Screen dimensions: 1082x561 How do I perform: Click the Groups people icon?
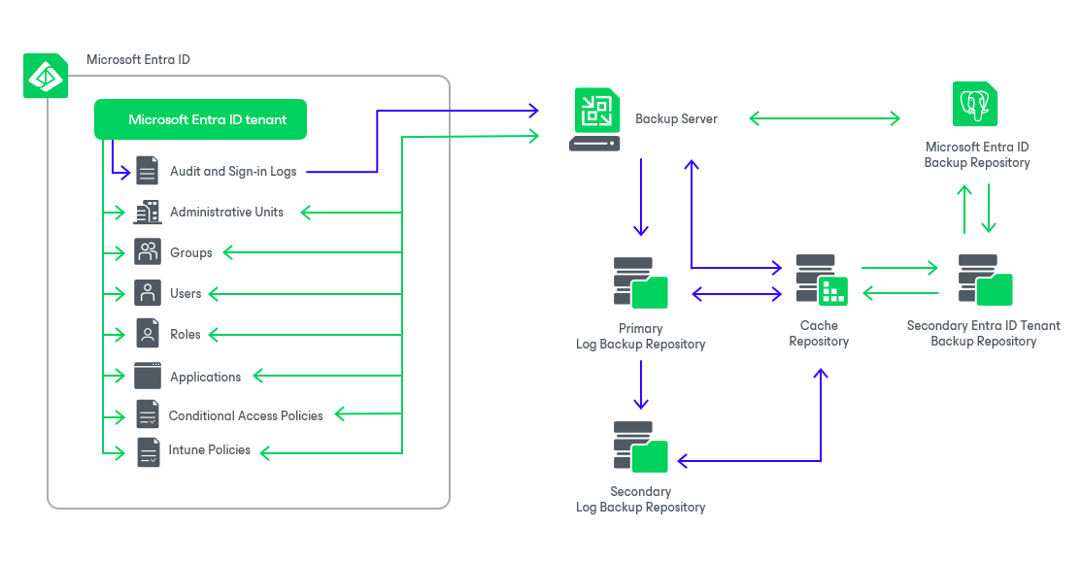click(x=148, y=252)
